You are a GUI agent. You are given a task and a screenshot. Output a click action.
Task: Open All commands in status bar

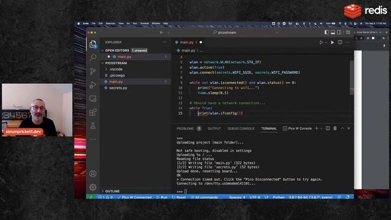pyautogui.click(x=204, y=197)
